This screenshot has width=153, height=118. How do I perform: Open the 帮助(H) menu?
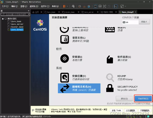point(55,6)
